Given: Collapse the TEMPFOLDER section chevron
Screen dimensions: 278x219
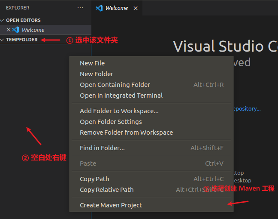Looking at the screenshot, I should click(2, 40).
